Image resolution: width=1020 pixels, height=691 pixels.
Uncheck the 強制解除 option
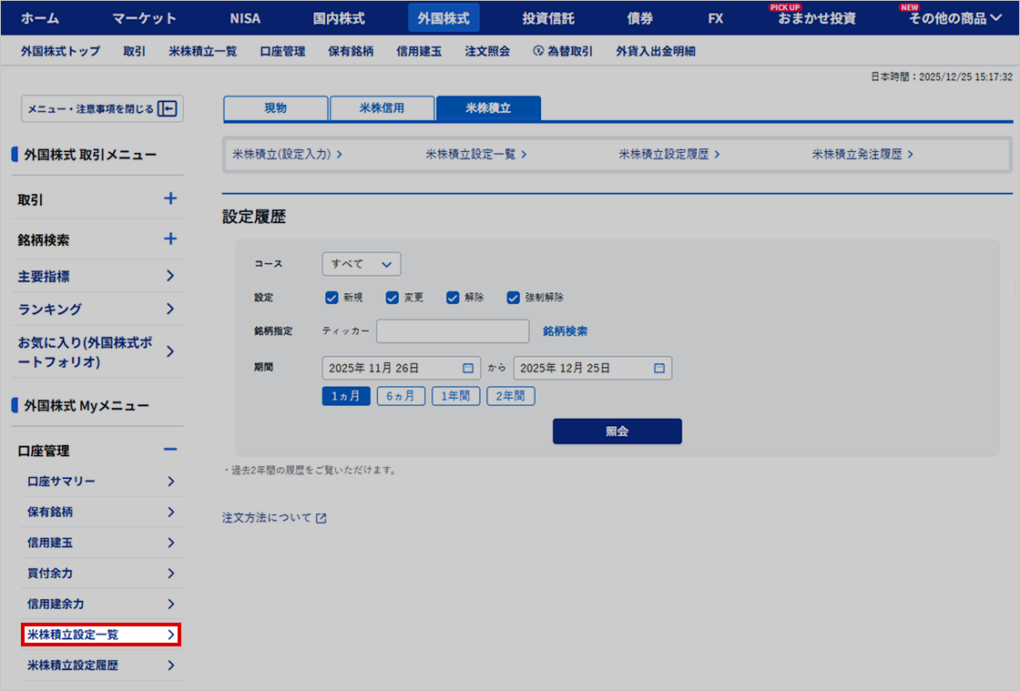(512, 297)
